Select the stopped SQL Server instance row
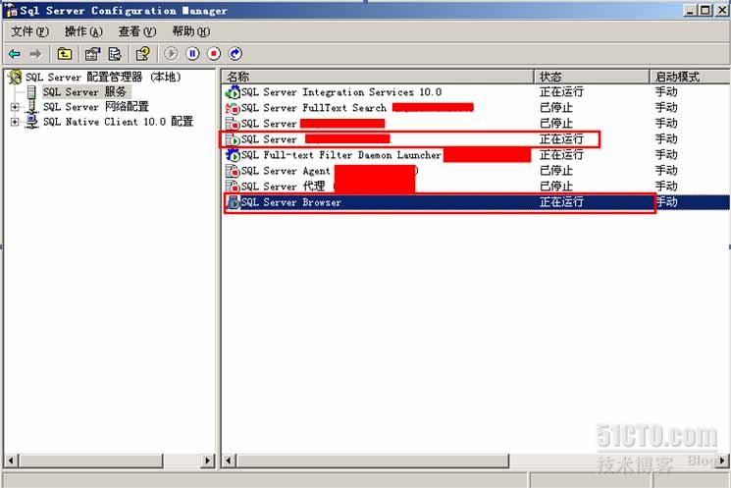 pos(476,124)
